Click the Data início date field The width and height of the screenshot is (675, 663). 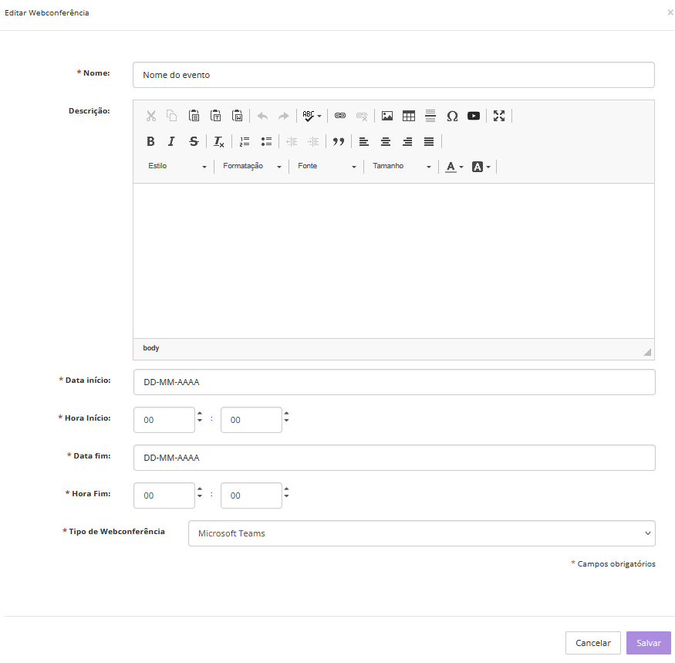(393, 382)
